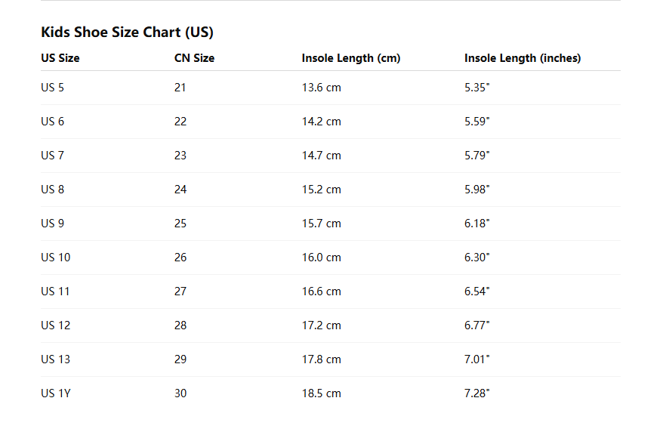Click the 14.7 cm insole length cell

pos(321,156)
